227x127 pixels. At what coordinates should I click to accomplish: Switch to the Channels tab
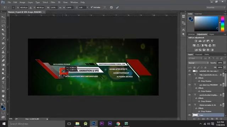coord(199,54)
